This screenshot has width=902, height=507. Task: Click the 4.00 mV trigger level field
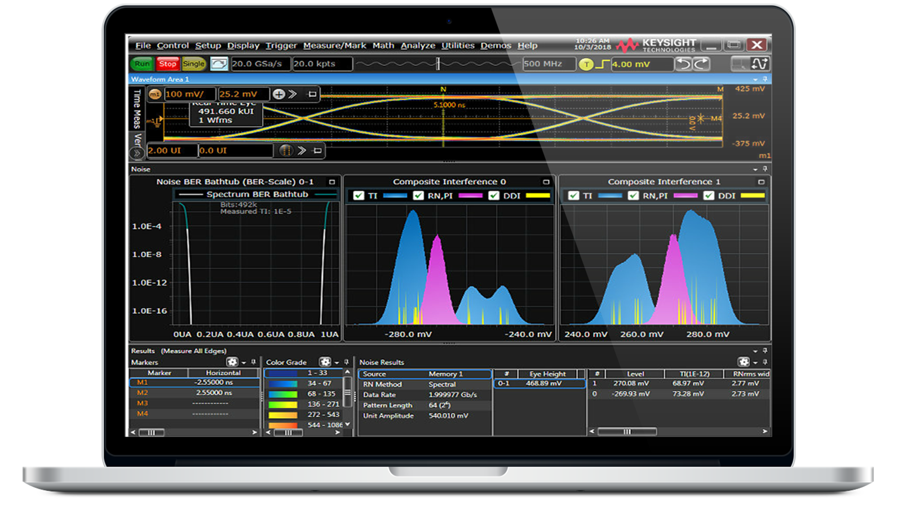click(642, 64)
